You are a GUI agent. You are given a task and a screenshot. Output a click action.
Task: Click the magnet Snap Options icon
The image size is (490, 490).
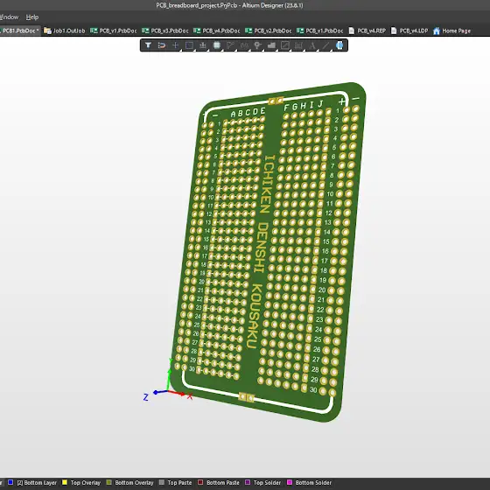[x=162, y=45]
